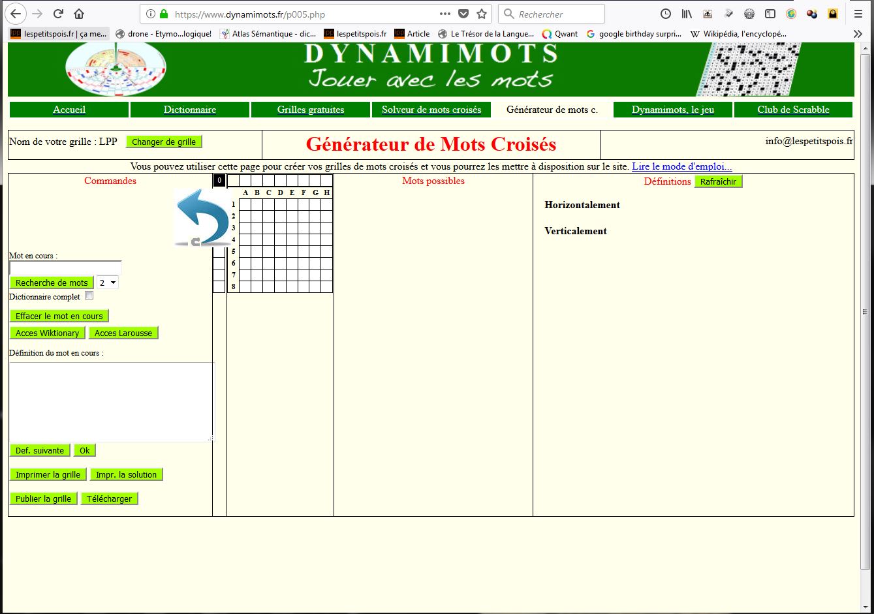Open the Firefox hamburger menu
This screenshot has height=614, width=874.
[858, 14]
